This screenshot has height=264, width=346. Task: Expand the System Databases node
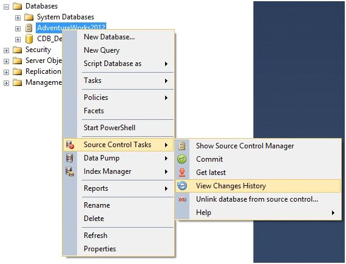click(x=18, y=18)
